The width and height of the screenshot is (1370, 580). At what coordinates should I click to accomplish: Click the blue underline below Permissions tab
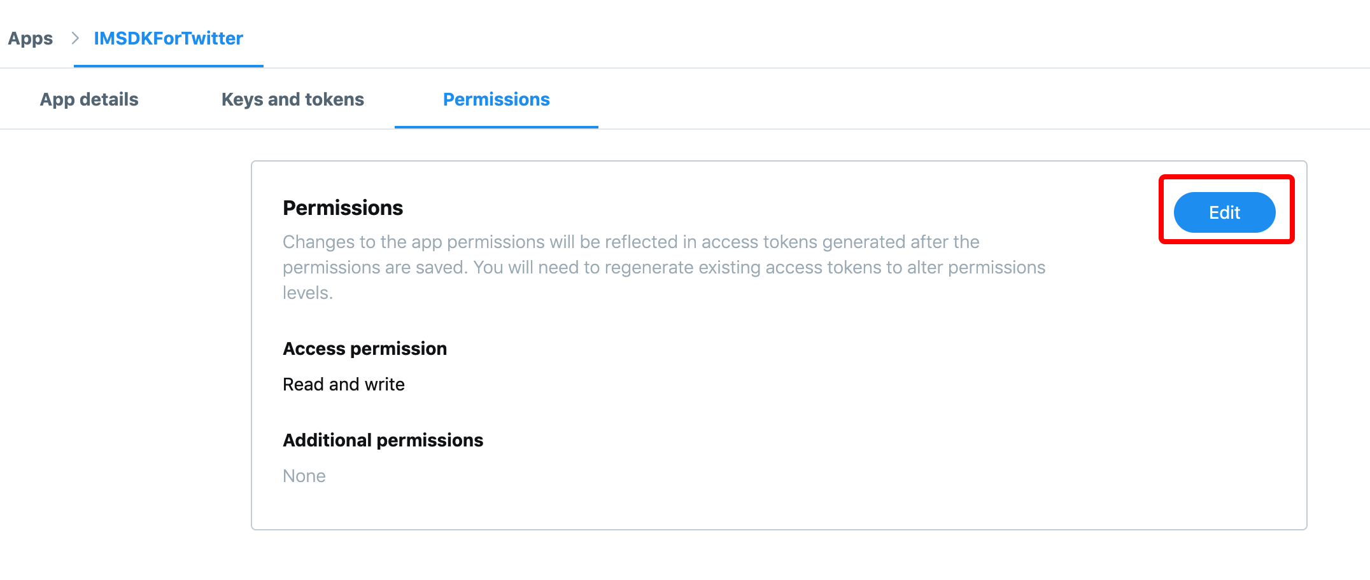(x=497, y=127)
